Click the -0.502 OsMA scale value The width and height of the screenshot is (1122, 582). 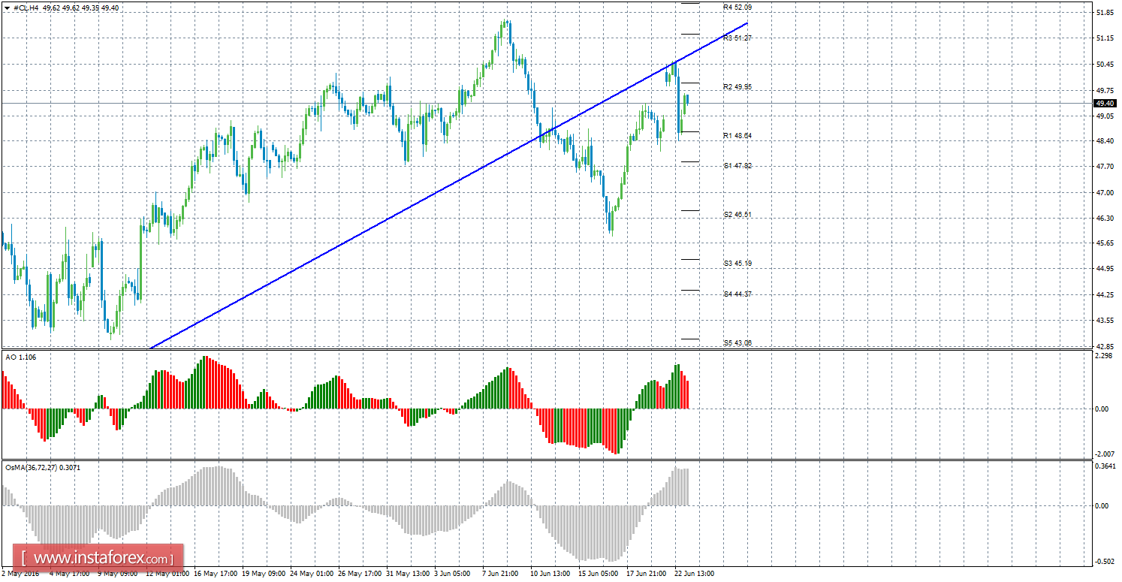[x=1104, y=562]
